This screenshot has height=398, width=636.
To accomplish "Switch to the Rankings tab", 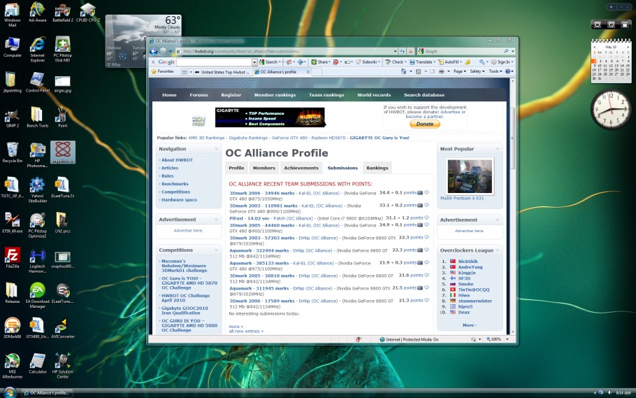I will tap(377, 168).
